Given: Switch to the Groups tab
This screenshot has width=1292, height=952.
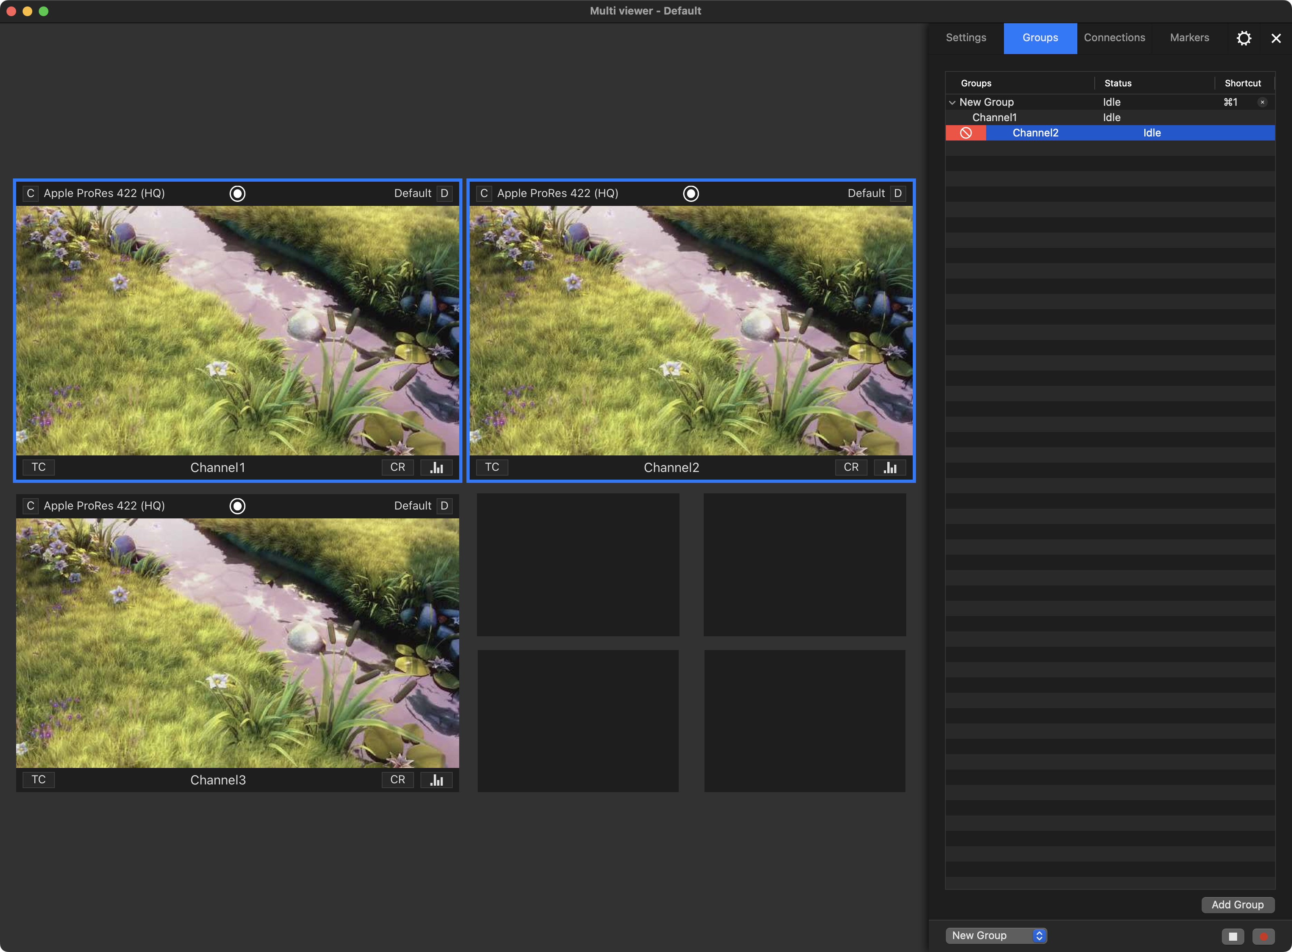Looking at the screenshot, I should click(1040, 38).
